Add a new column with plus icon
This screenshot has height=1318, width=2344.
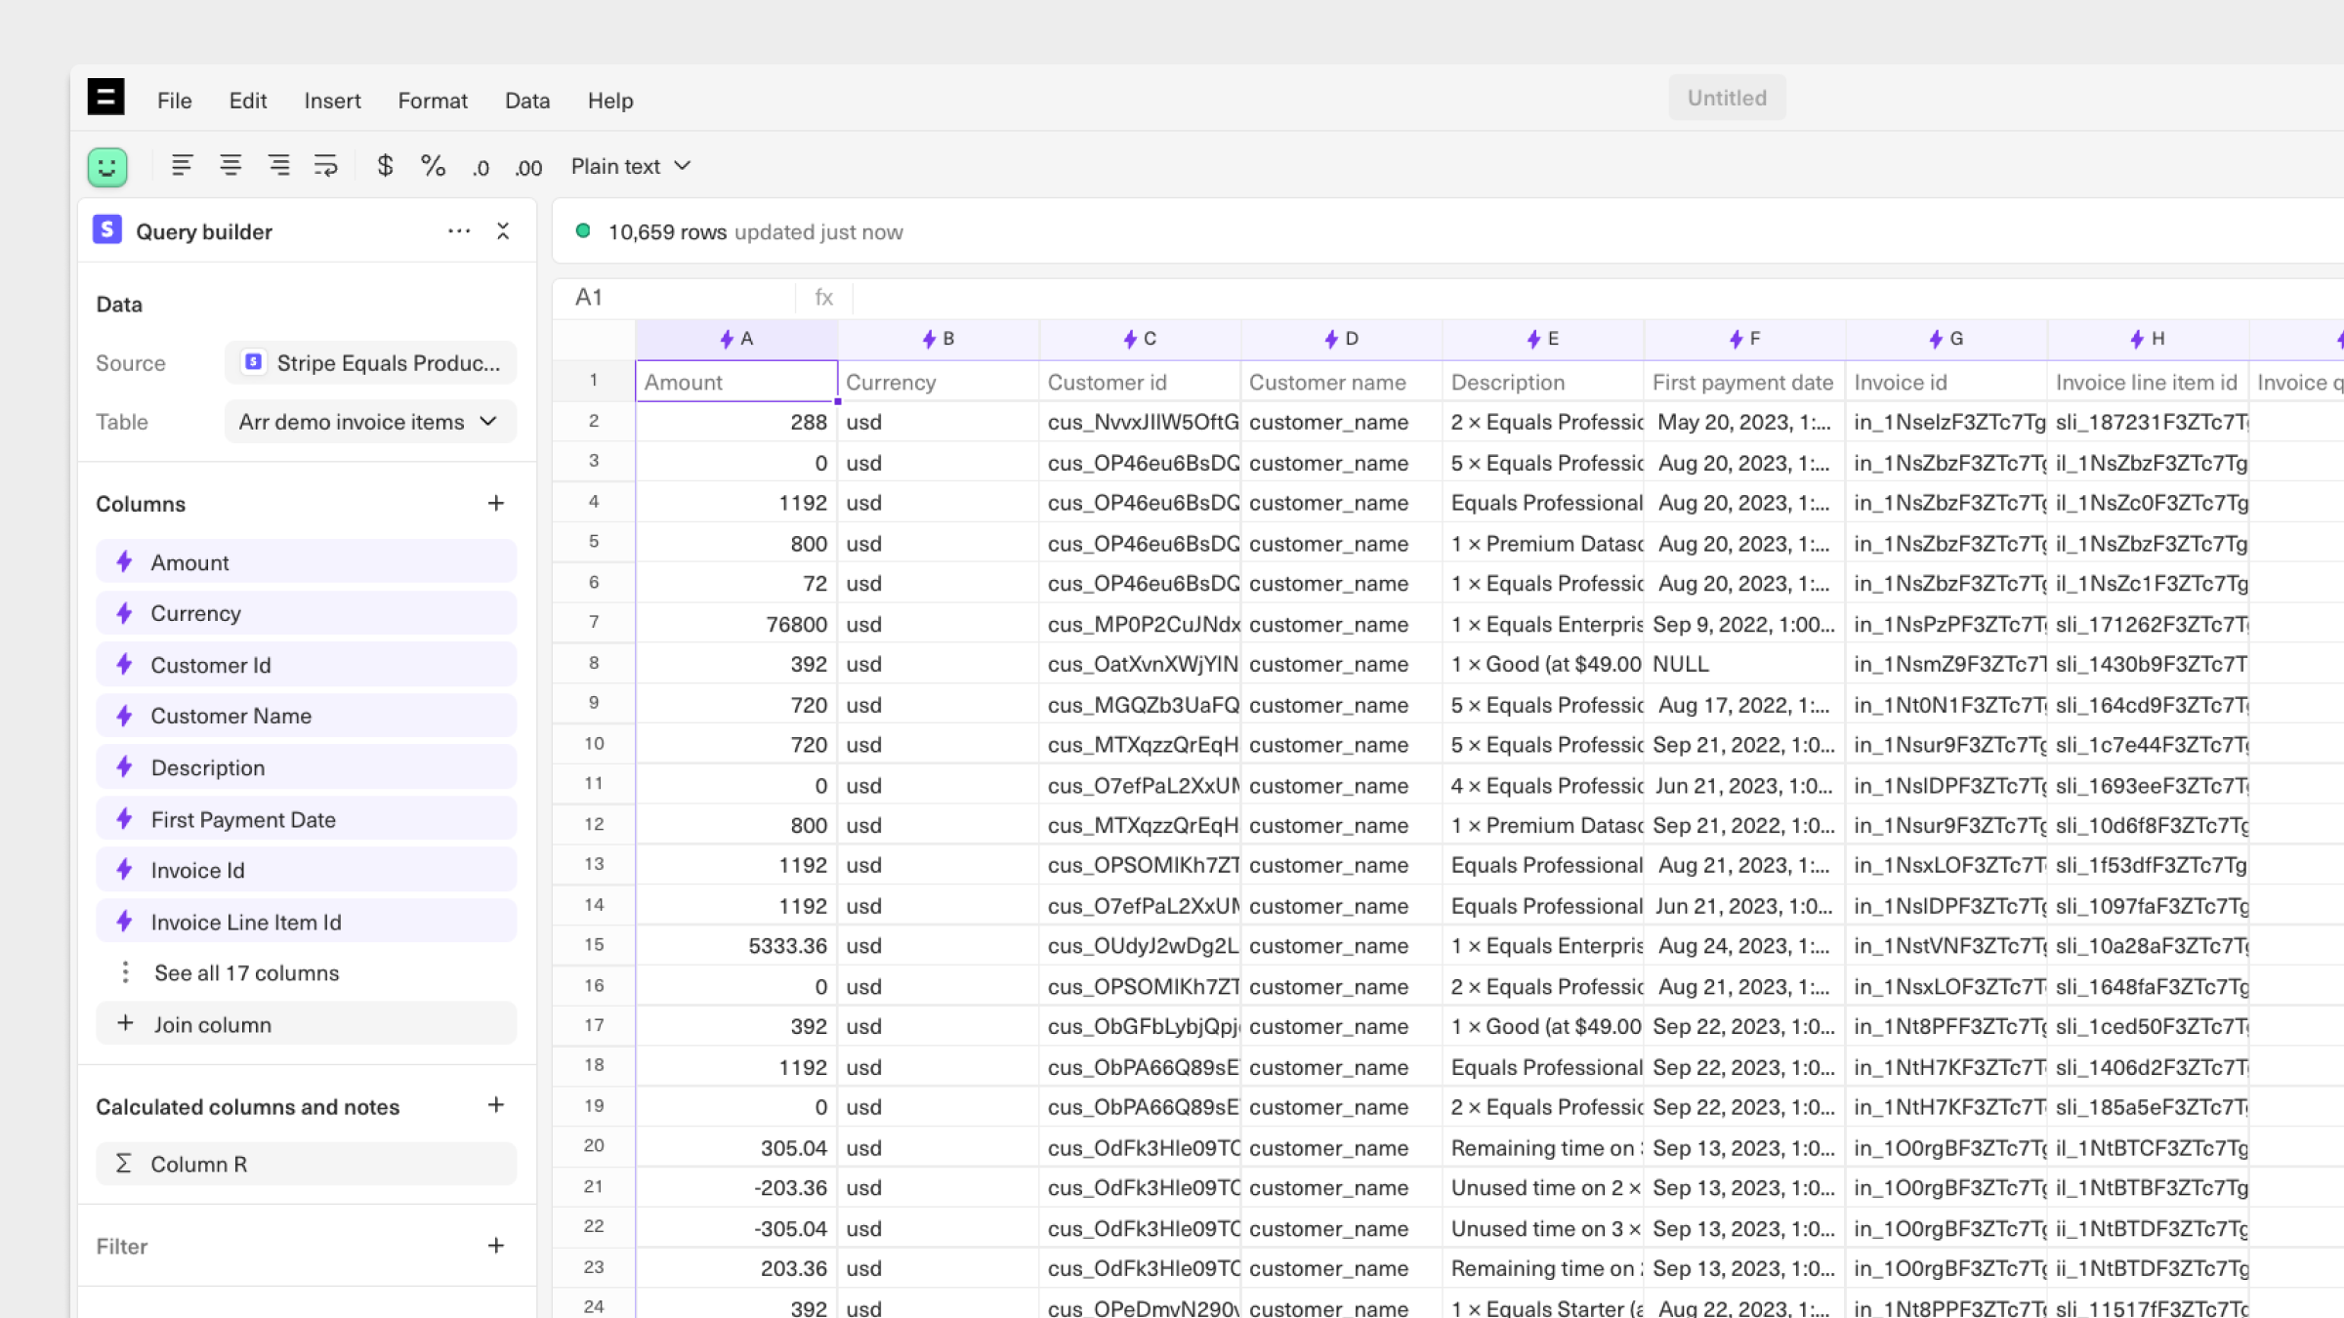pyautogui.click(x=496, y=504)
